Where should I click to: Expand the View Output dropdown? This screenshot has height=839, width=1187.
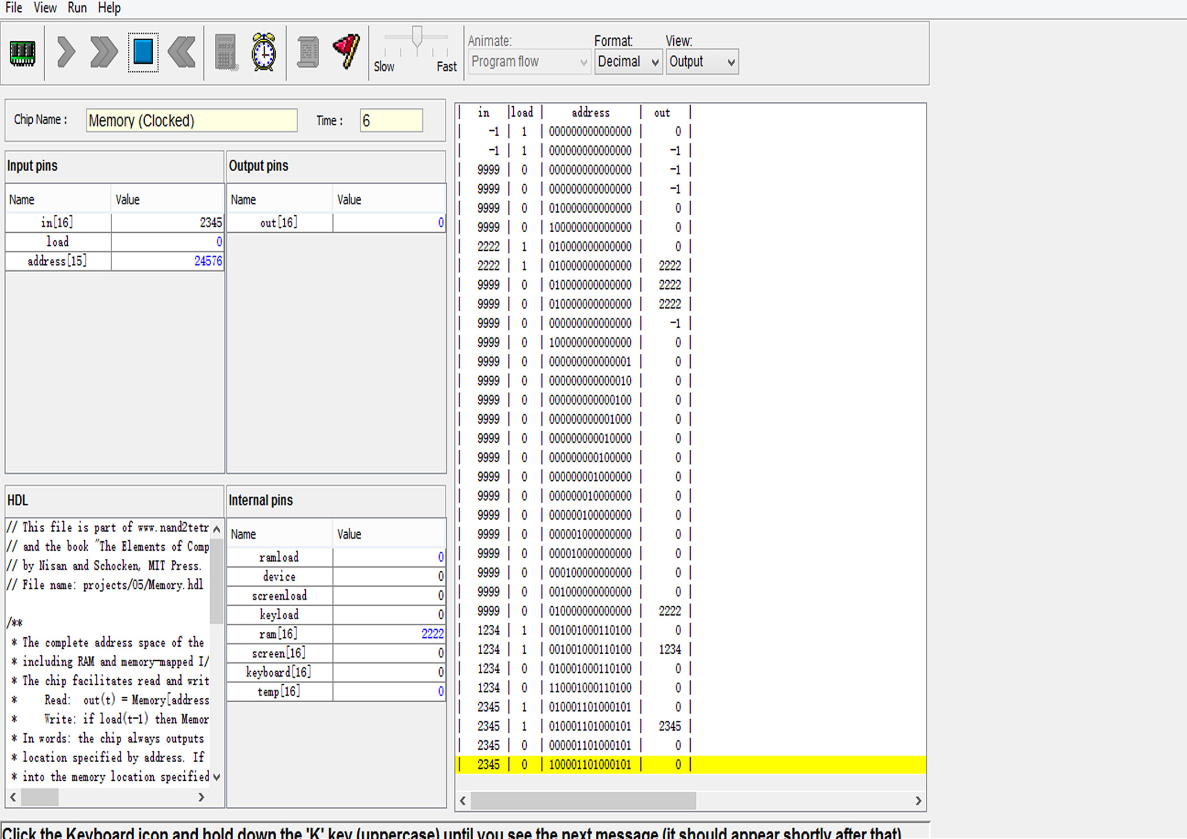(x=702, y=62)
